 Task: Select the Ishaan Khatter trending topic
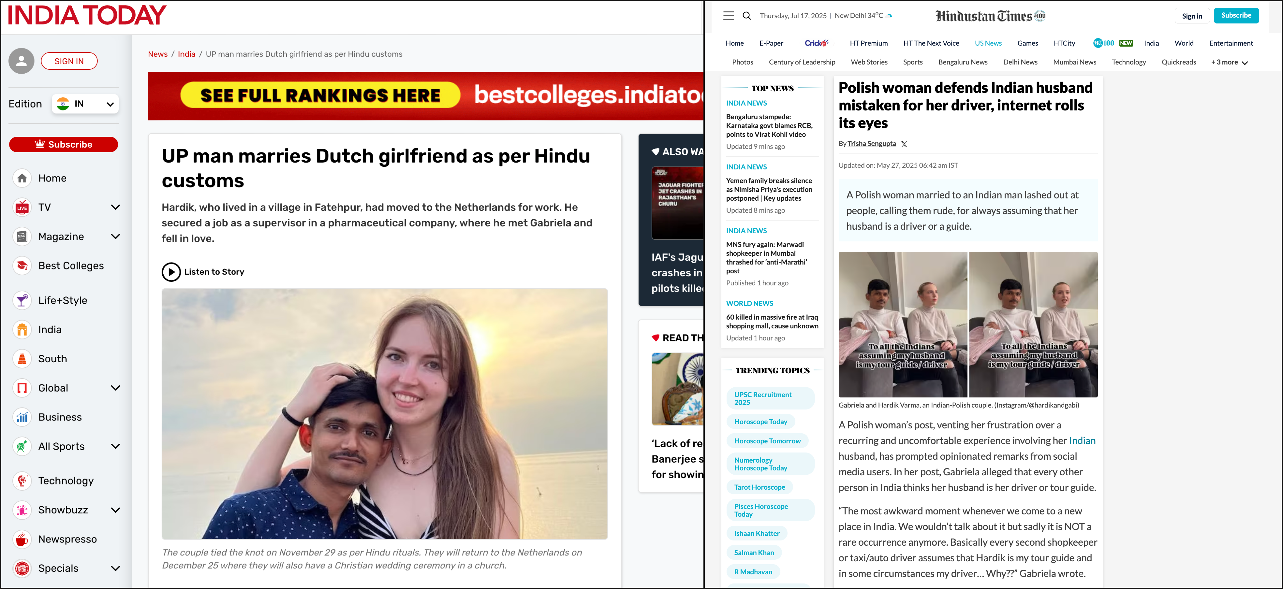pyautogui.click(x=757, y=533)
